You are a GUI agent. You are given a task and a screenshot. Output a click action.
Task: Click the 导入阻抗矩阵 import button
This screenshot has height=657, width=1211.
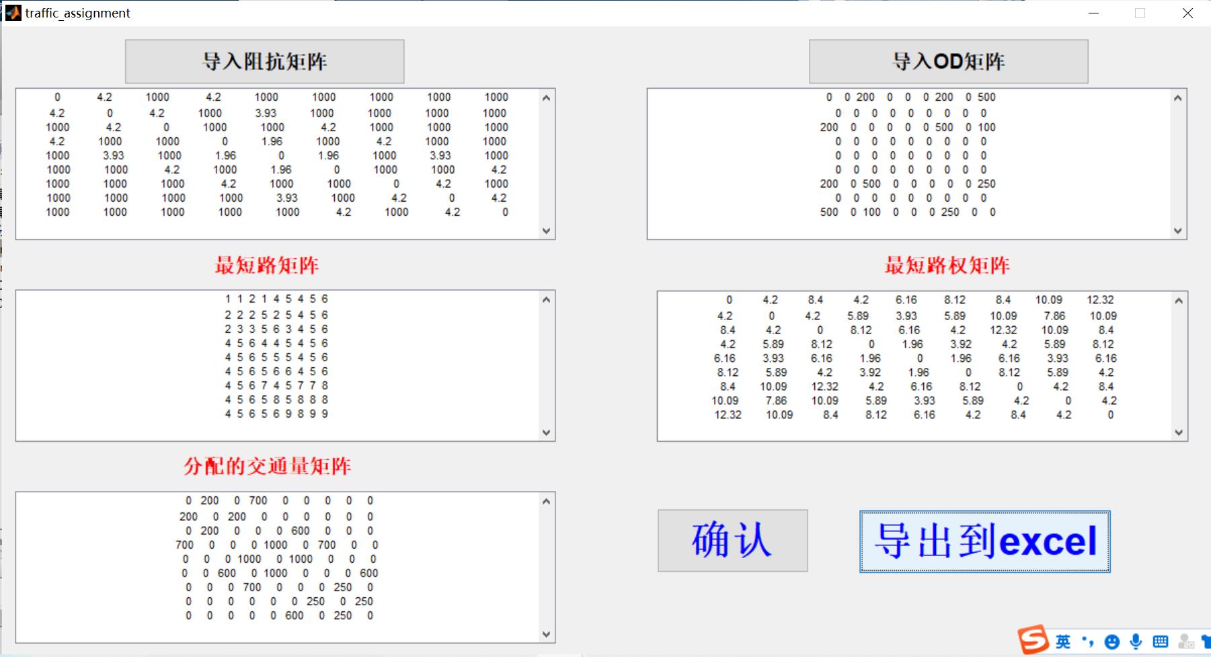264,61
